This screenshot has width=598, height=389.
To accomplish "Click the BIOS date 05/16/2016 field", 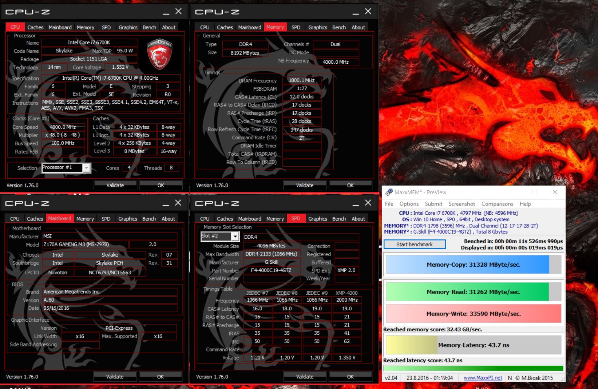I will pyautogui.click(x=110, y=308).
